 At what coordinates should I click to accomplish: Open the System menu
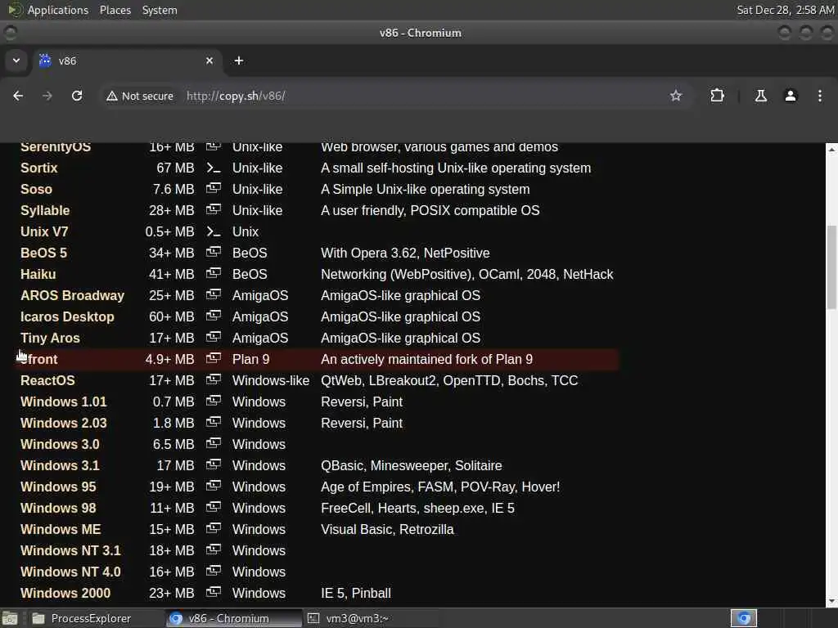(160, 10)
